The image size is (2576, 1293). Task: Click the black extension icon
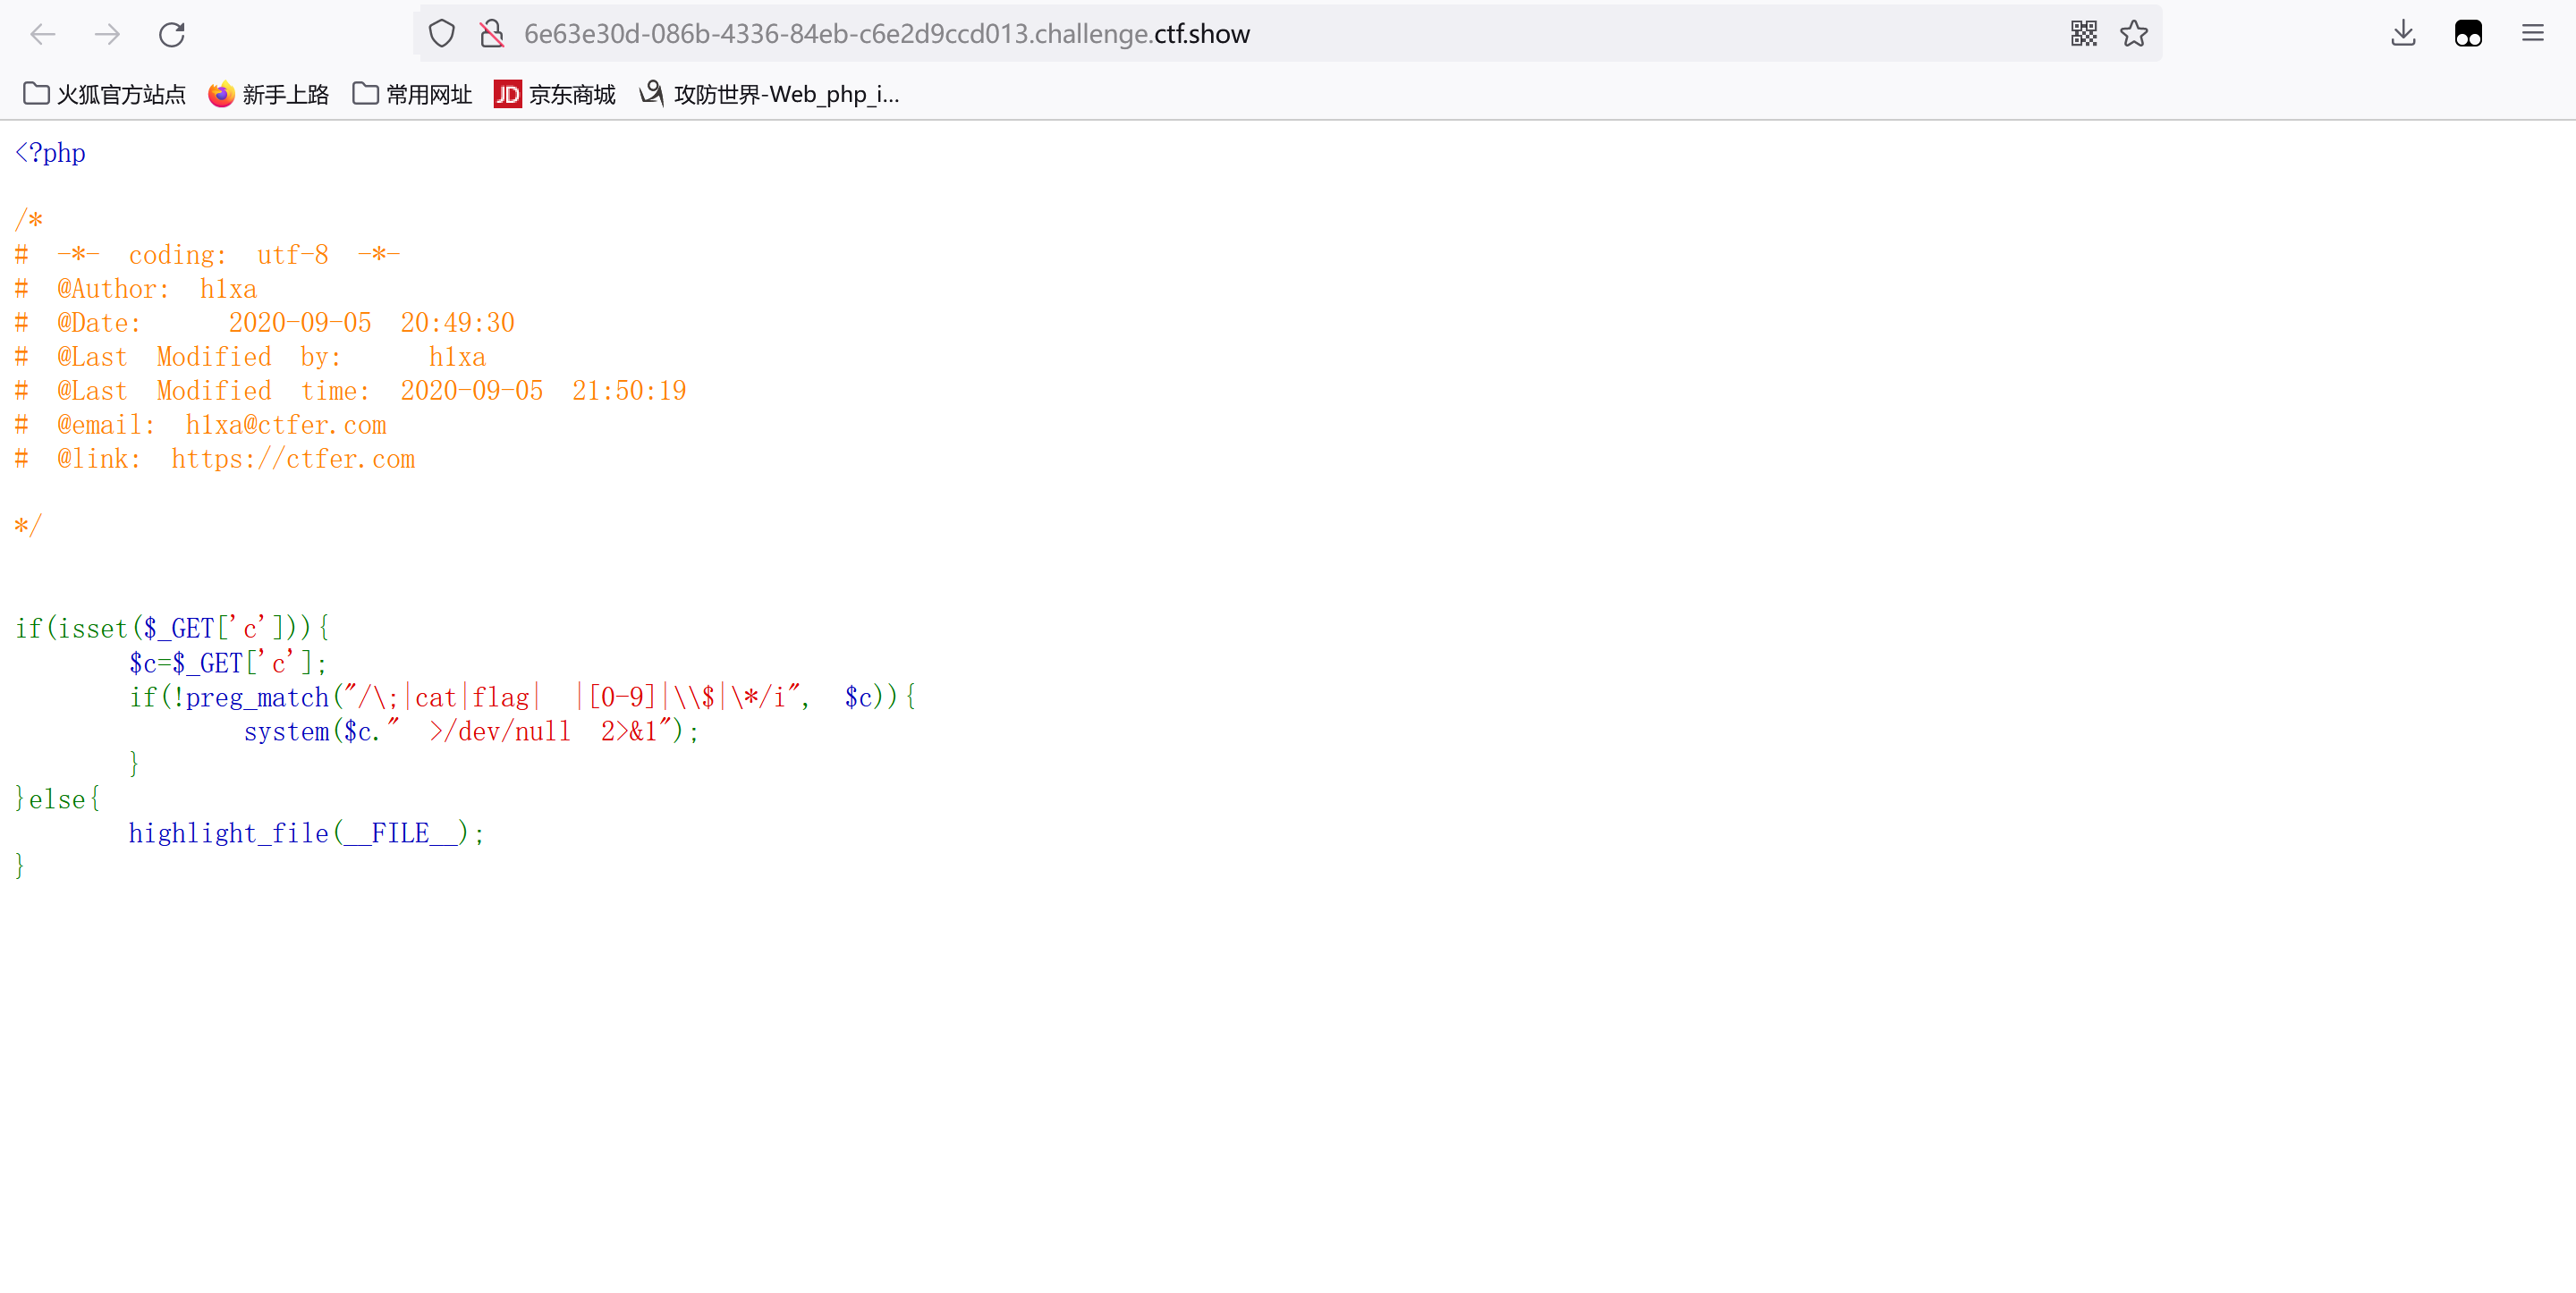coord(2467,34)
